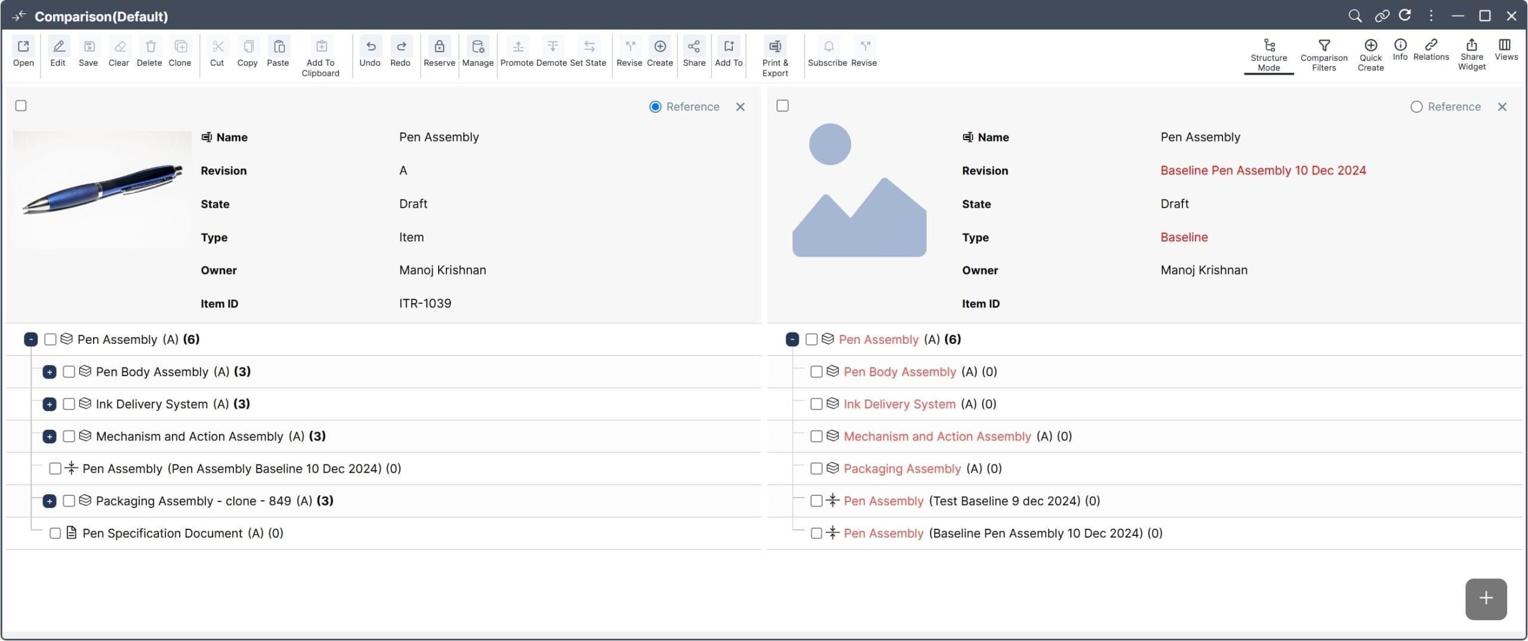Expand the Ink Delivery System node
This screenshot has width=1528, height=641.
50,404
